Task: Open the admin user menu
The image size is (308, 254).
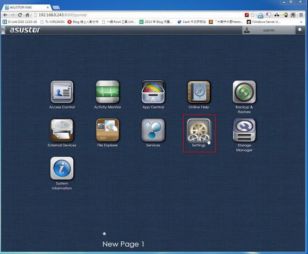Action: (x=269, y=30)
